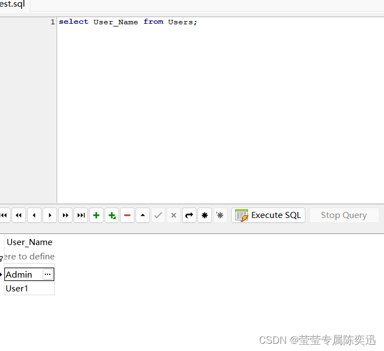The image size is (384, 351).
Task: Click the User_Name column header
Action: click(x=29, y=242)
